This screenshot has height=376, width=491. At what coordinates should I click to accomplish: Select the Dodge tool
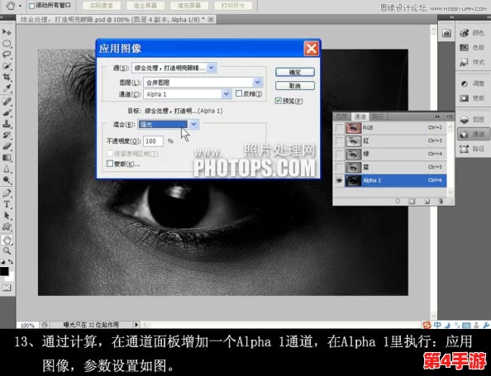[7, 180]
